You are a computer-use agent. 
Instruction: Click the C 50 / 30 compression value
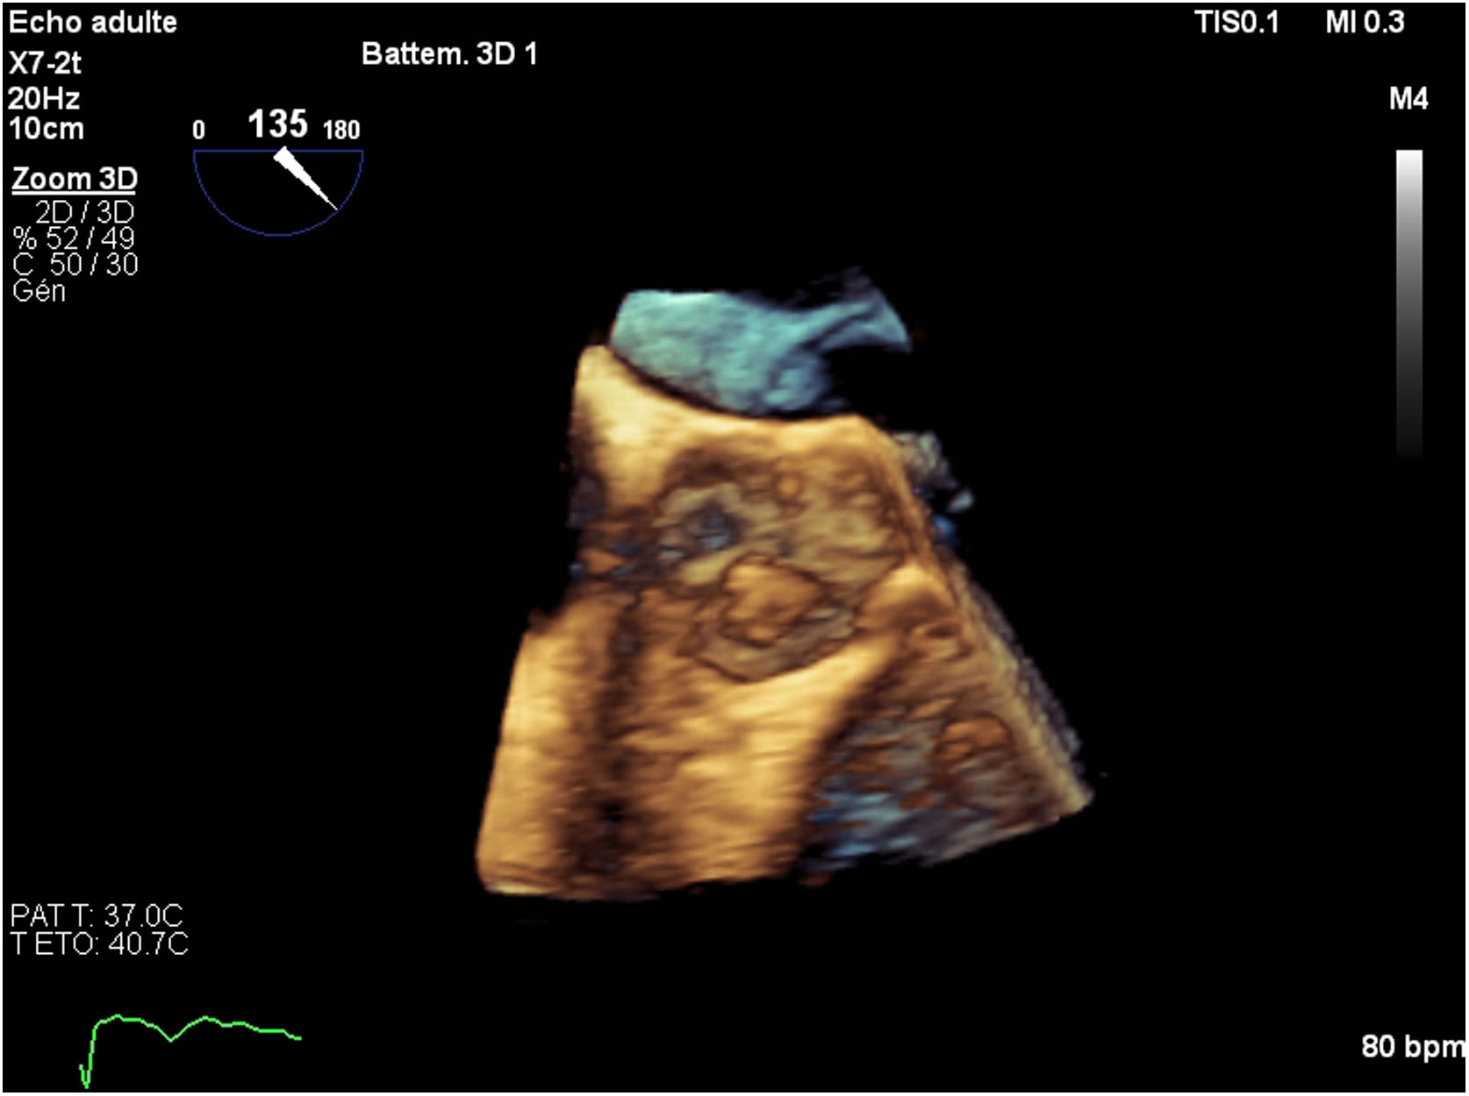click(75, 264)
